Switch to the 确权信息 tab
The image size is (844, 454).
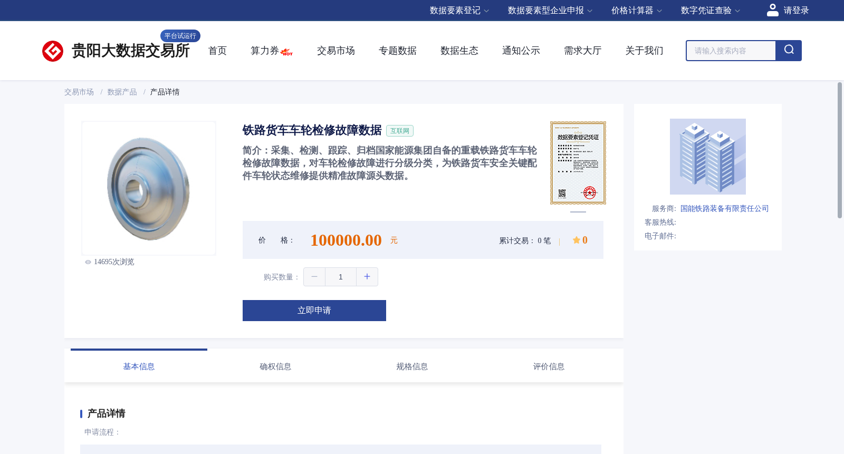[275, 366]
